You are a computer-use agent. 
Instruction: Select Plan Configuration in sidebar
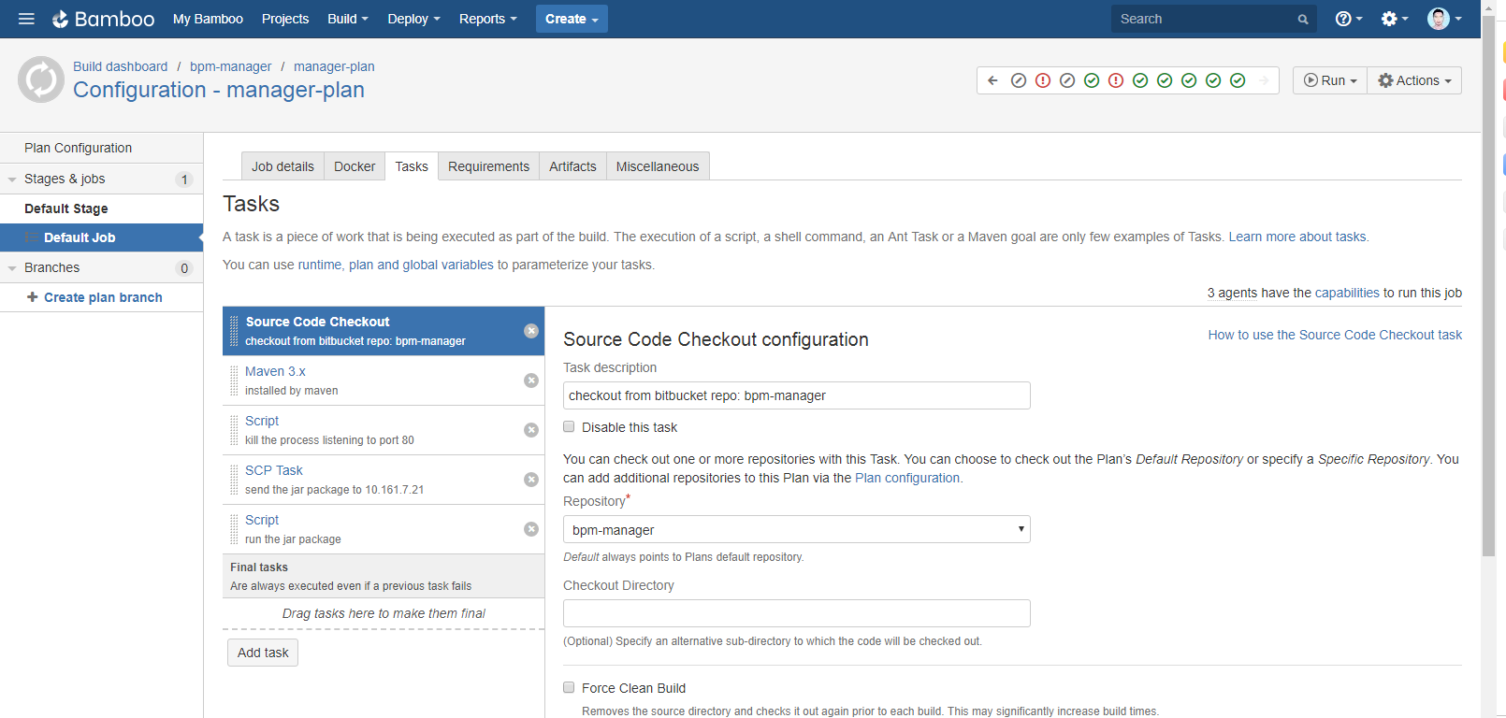(101, 148)
